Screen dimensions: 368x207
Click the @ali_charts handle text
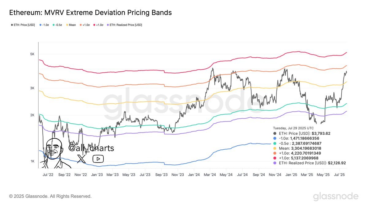coord(91,148)
